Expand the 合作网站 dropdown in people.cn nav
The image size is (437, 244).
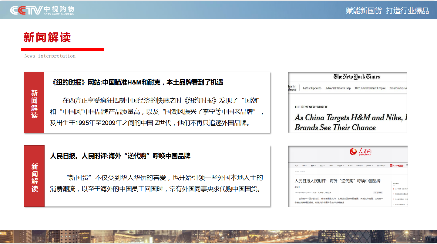tap(381, 166)
